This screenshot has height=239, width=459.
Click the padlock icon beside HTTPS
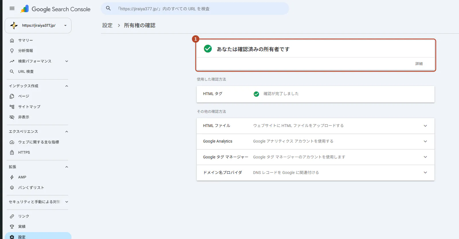pos(12,152)
